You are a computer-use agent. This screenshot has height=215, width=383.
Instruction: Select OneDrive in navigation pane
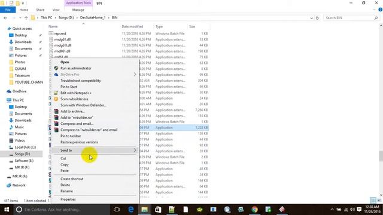pyautogui.click(x=19, y=91)
